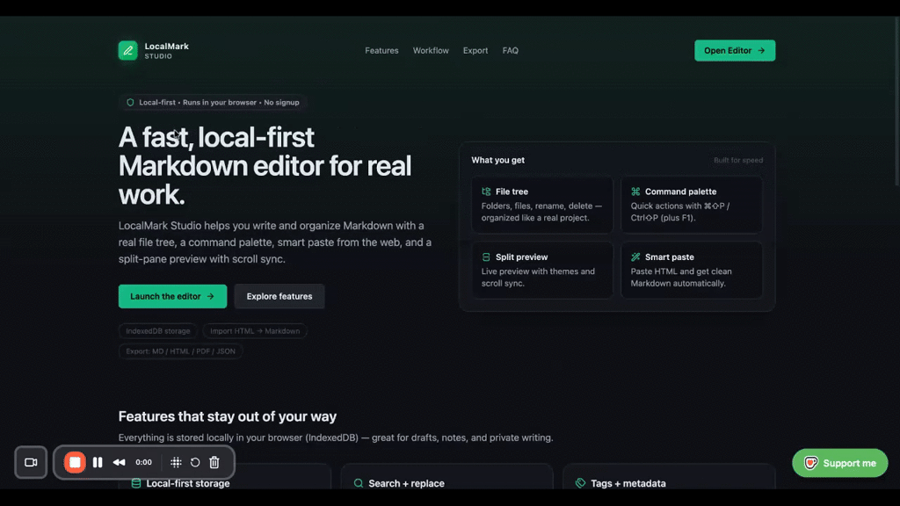Stop the recording with the red stop button
The width and height of the screenshot is (900, 506).
click(75, 462)
